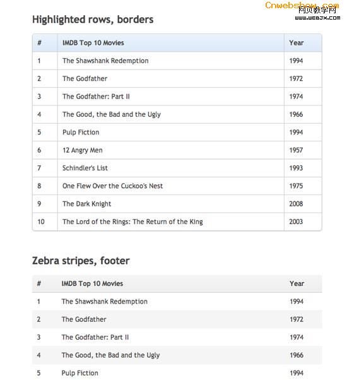Image resolution: width=347 pixels, height=380 pixels.
Task: Click the Year column header in first table
Action: click(296, 43)
